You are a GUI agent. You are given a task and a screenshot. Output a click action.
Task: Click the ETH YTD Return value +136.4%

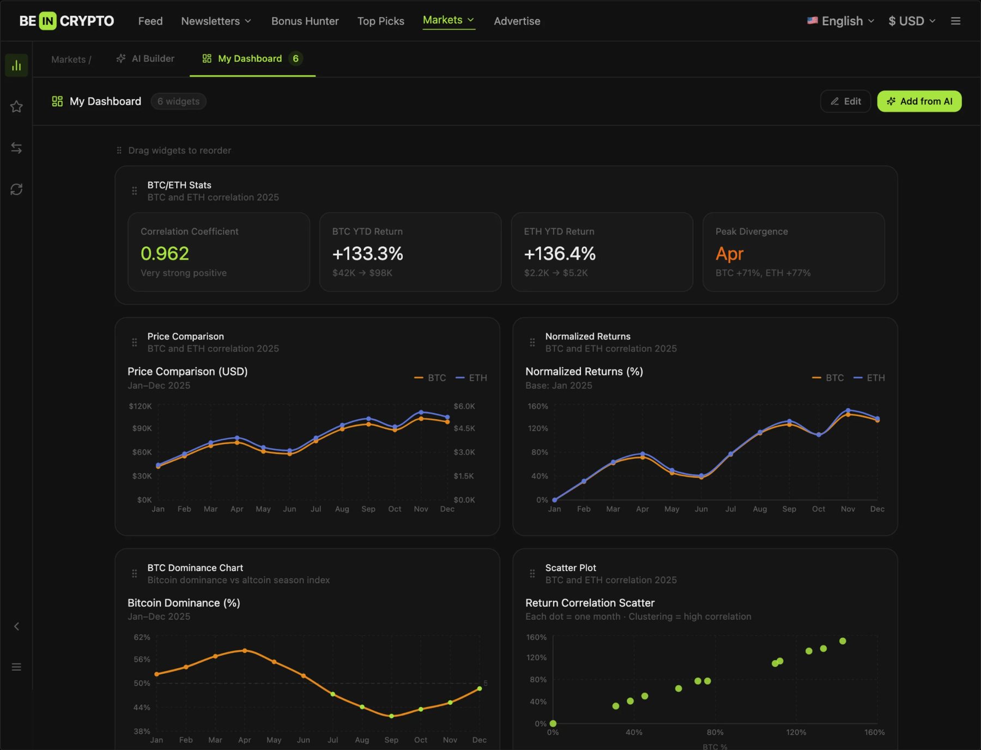(x=560, y=253)
